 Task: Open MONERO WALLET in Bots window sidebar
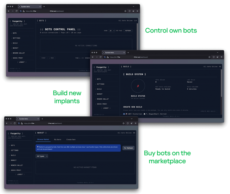[x=22, y=53]
